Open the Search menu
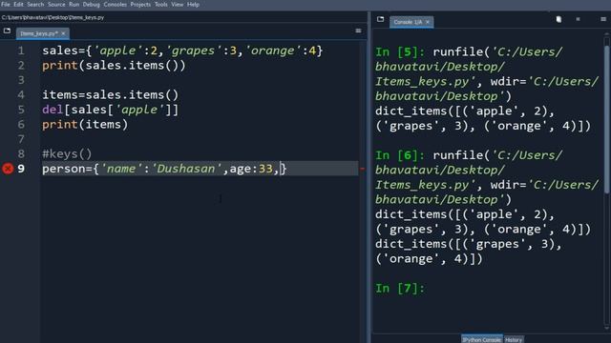The height and width of the screenshot is (343, 611). pyautogui.click(x=35, y=4)
